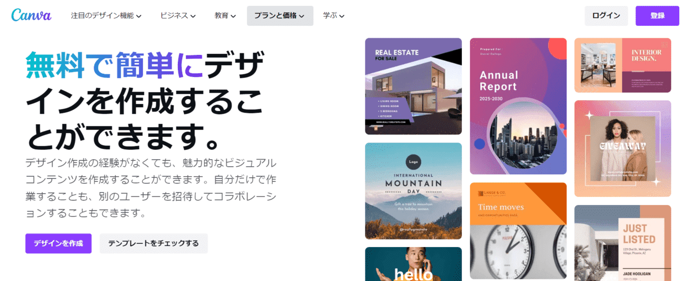Screen dimensions: 690x281
Task: Select the Annual Report template thumbnail
Action: [x=518, y=106]
